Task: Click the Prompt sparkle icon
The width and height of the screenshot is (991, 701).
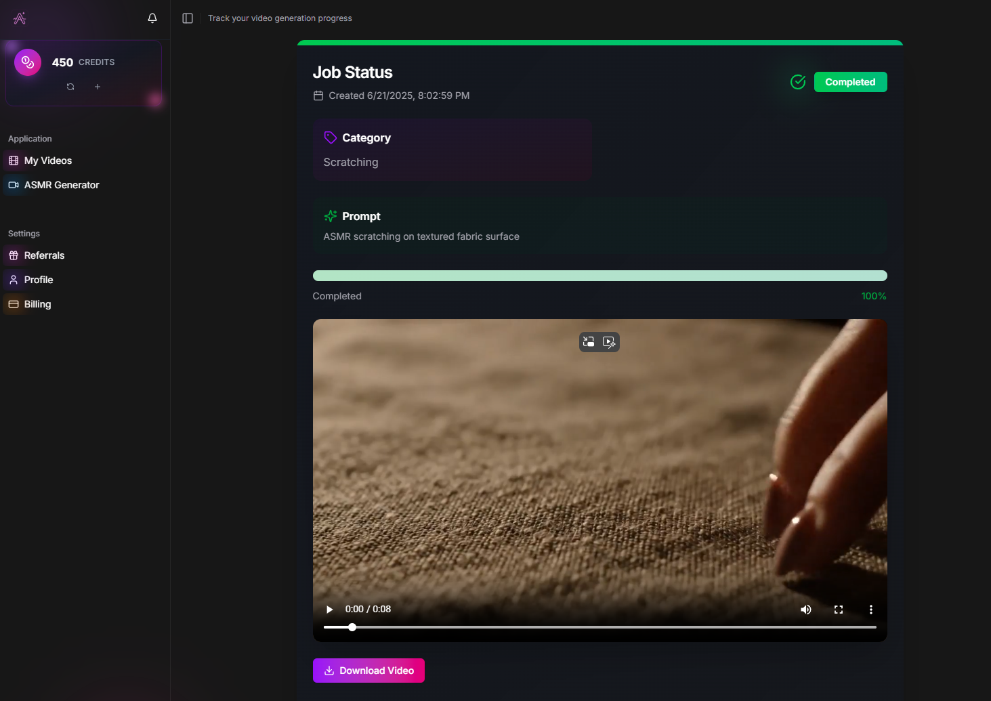Action: tap(331, 216)
